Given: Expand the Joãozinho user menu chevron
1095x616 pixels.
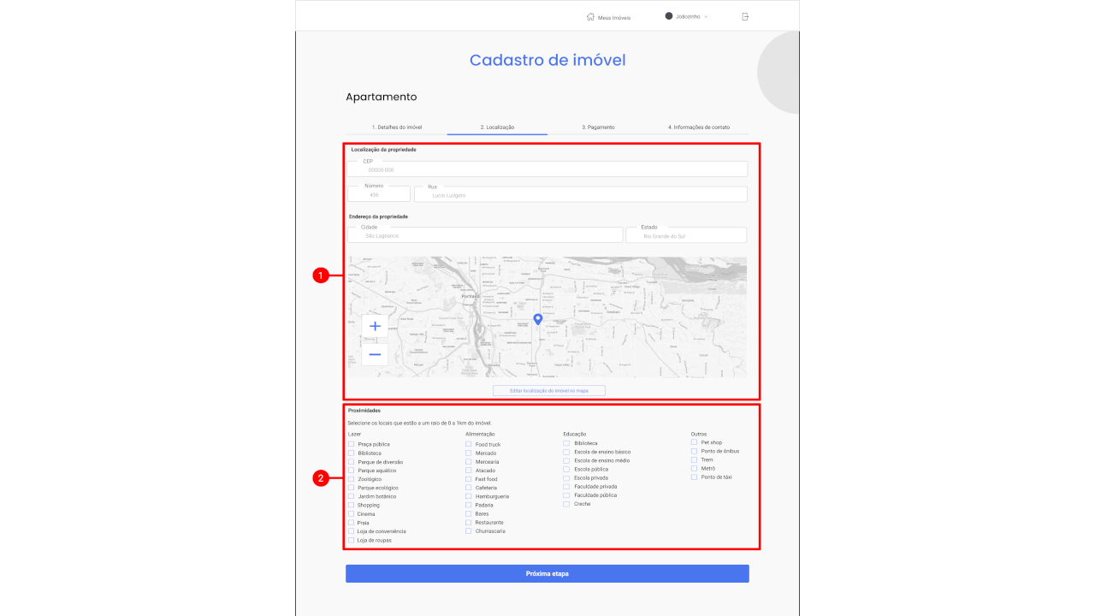Looking at the screenshot, I should 706,17.
